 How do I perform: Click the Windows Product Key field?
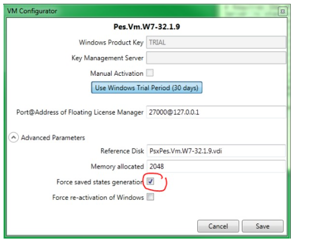pyautogui.click(x=216, y=42)
